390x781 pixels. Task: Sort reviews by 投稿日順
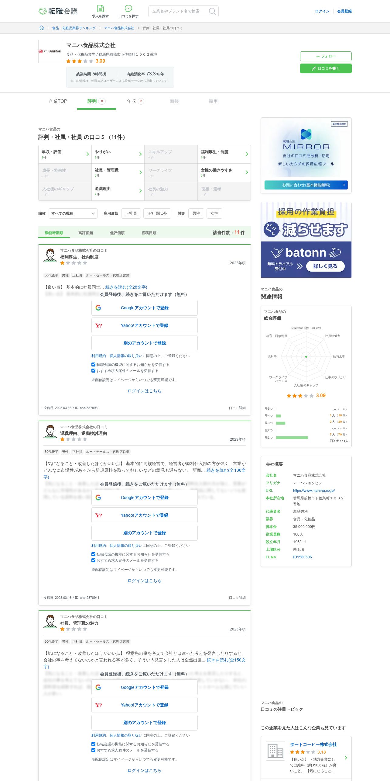[x=149, y=233]
